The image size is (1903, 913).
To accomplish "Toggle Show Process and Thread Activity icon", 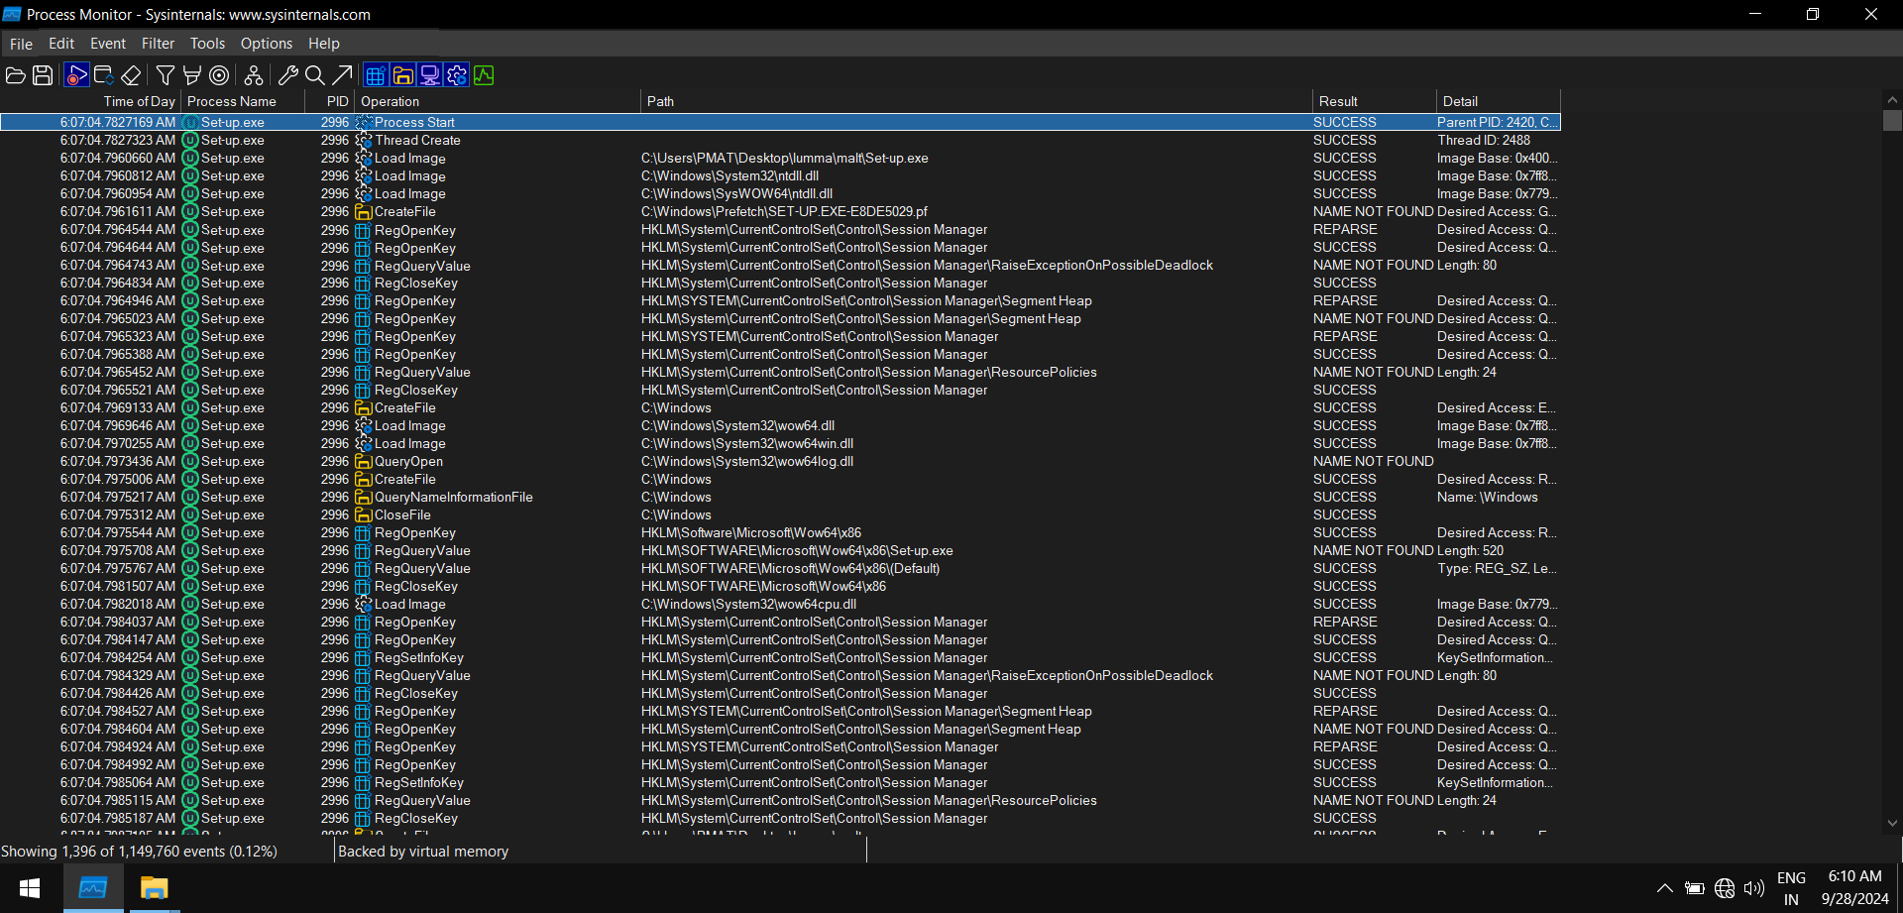I will coord(456,75).
